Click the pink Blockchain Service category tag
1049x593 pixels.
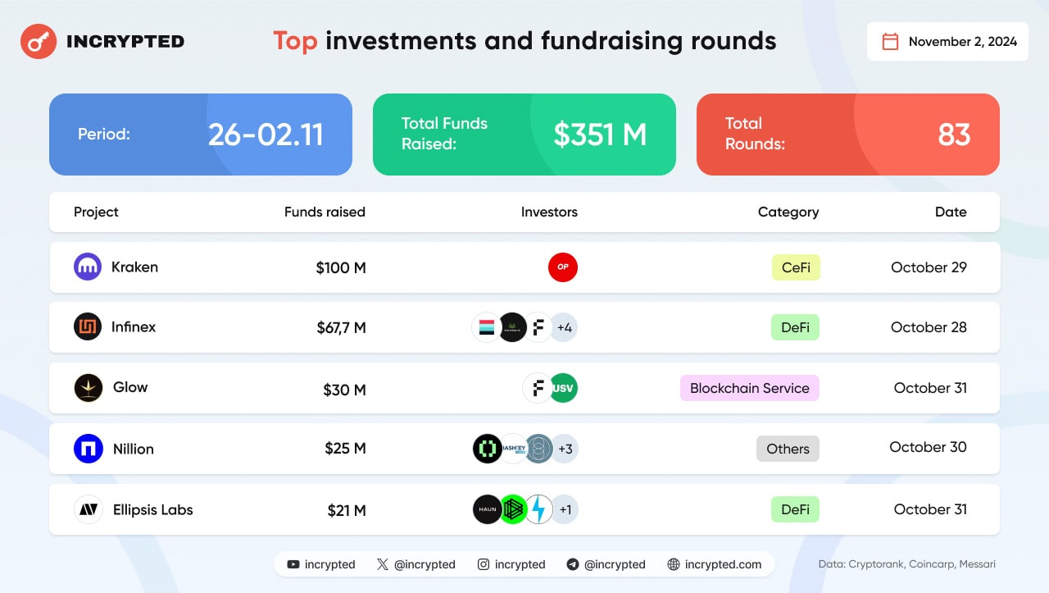[750, 388]
